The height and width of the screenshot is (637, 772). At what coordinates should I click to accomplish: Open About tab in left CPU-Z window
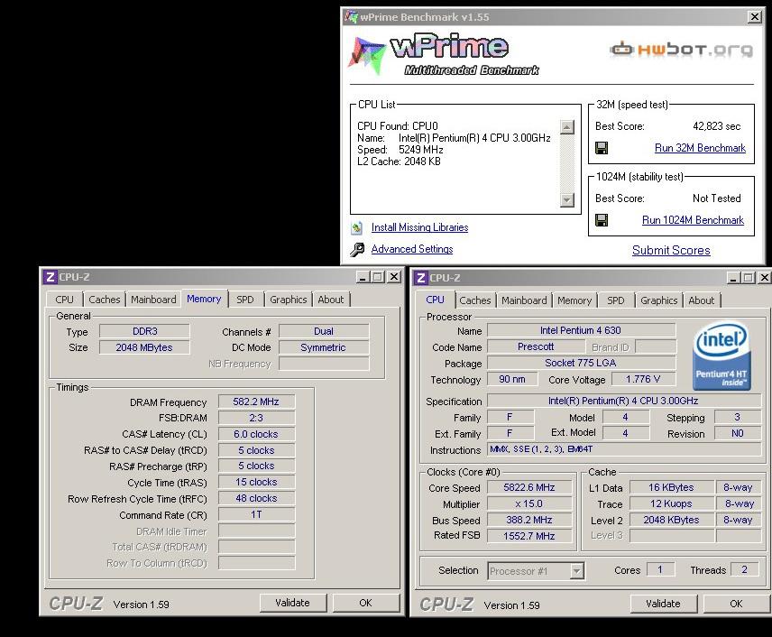coord(331,300)
